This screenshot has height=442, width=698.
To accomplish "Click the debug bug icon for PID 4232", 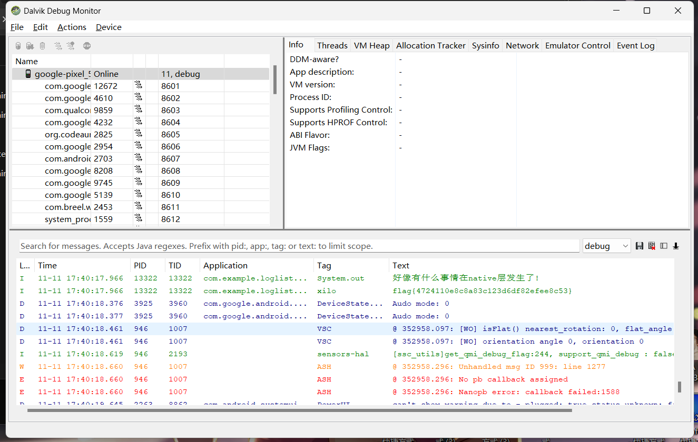I will point(139,122).
